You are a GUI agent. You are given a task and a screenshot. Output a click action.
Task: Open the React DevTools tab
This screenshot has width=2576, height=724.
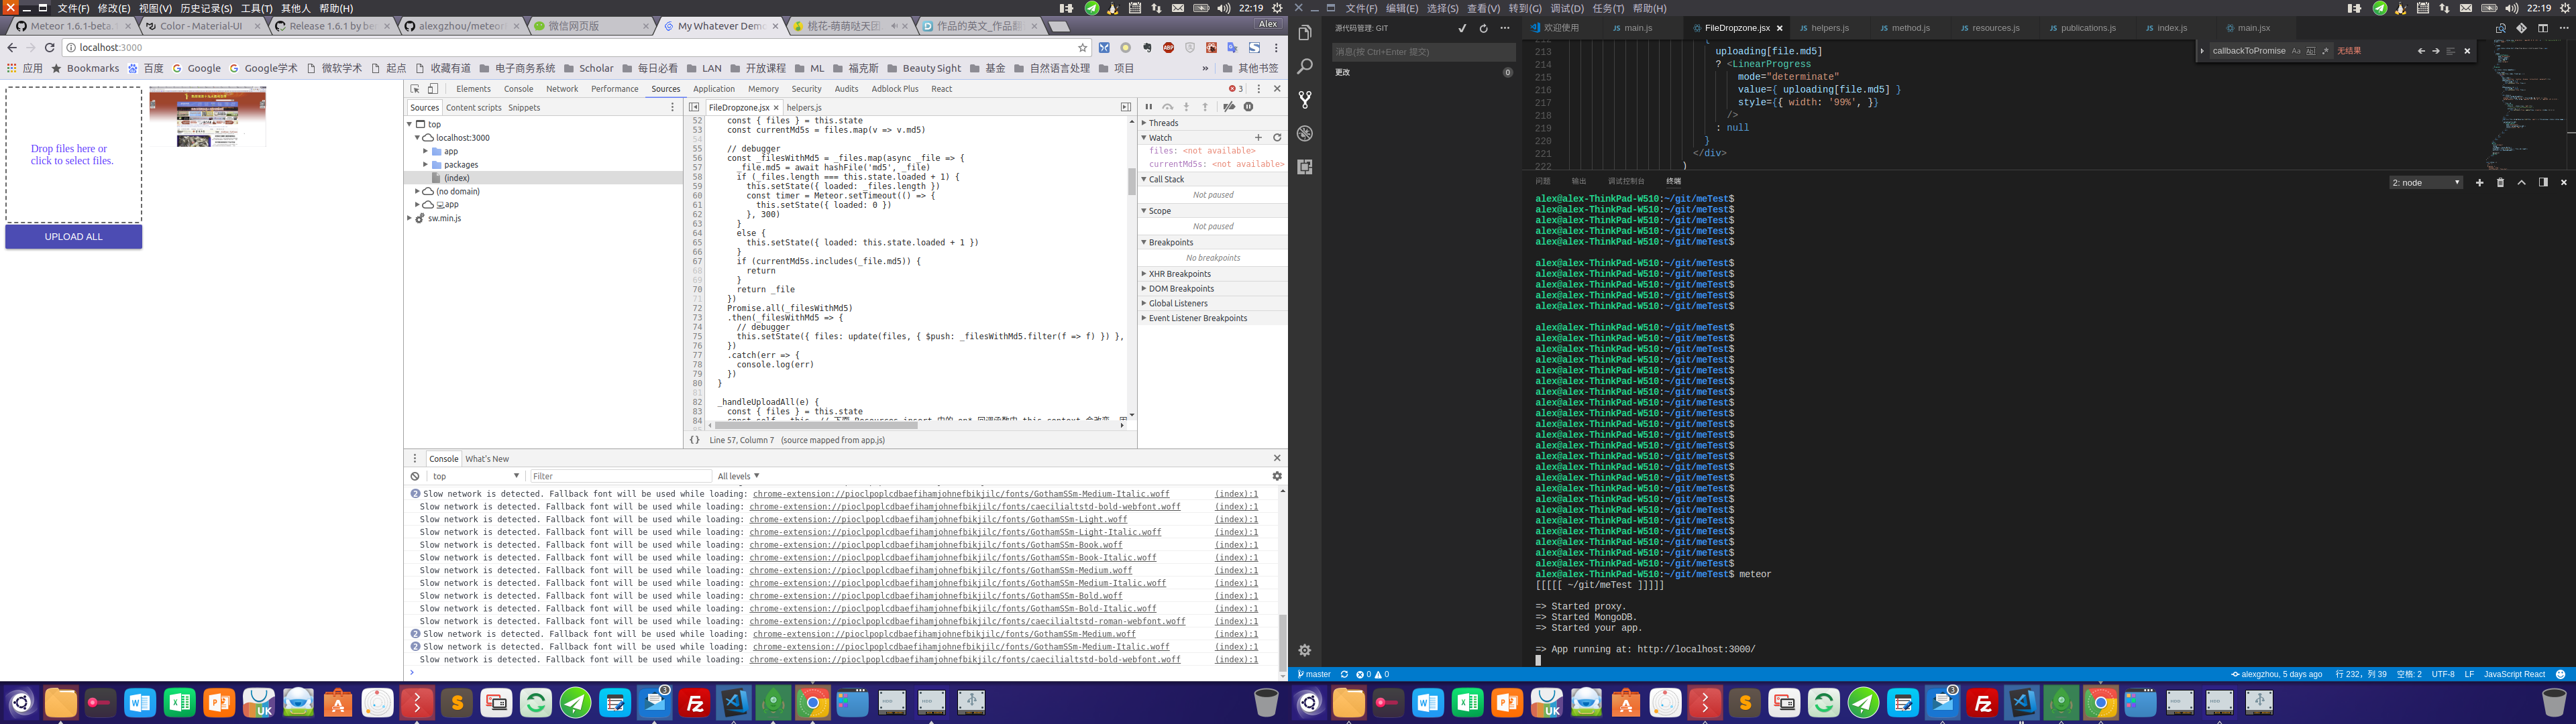click(941, 89)
